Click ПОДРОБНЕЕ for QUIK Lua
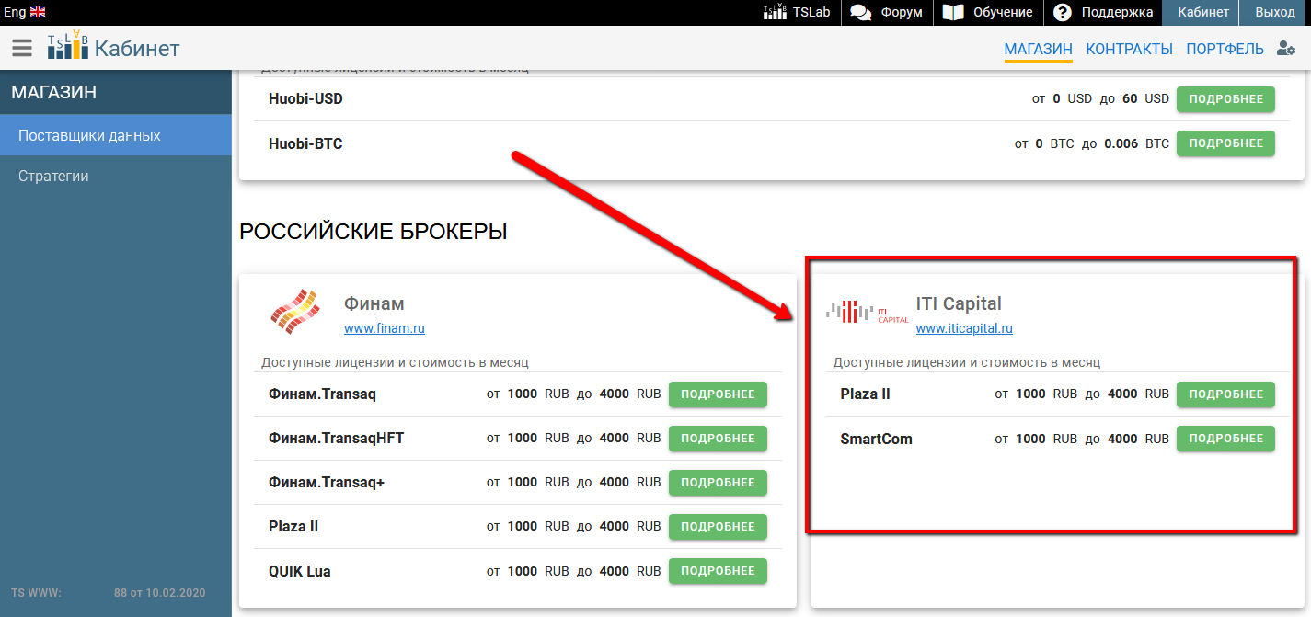Image resolution: width=1311 pixels, height=617 pixels. tap(718, 571)
